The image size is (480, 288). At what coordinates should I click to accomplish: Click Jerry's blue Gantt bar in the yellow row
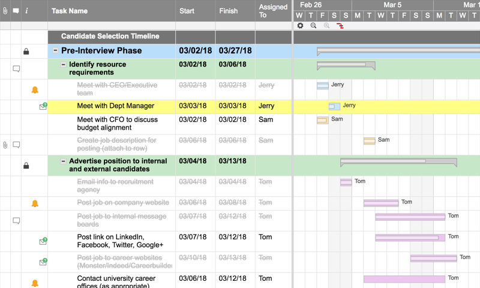334,106
